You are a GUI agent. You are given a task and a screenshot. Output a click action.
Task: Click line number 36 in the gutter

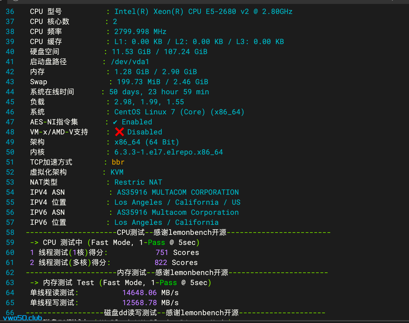click(10, 12)
